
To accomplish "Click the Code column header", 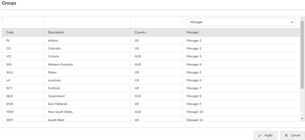I will tap(10, 32).
